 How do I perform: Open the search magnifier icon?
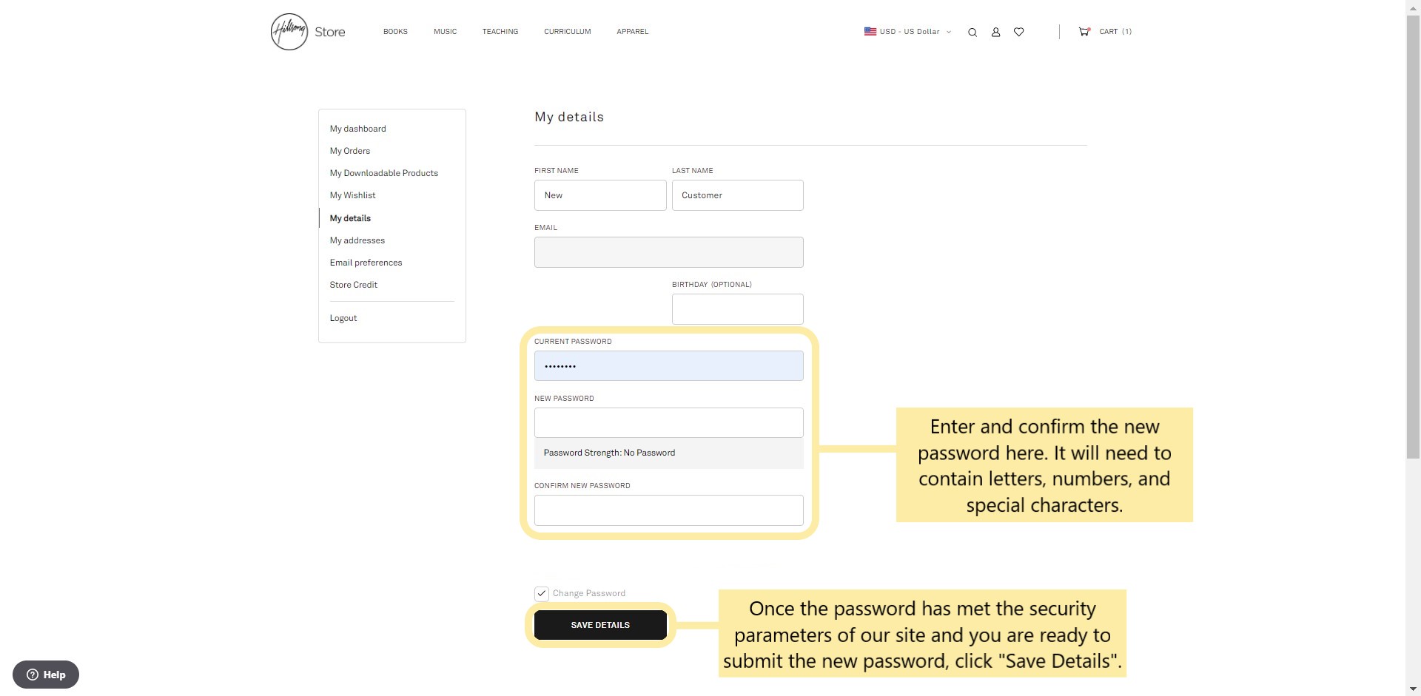coord(972,33)
